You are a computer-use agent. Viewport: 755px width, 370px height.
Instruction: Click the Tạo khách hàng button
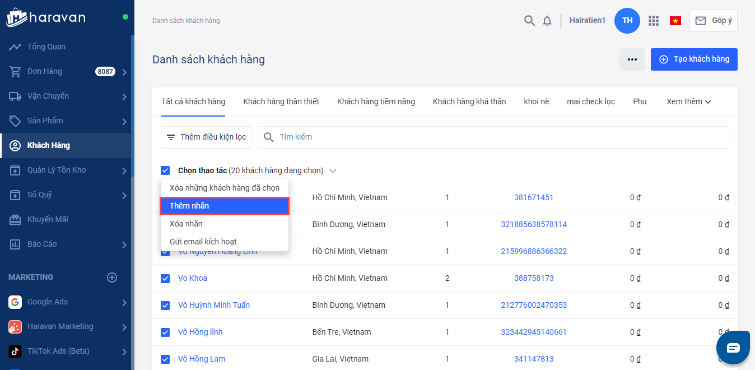tap(694, 59)
